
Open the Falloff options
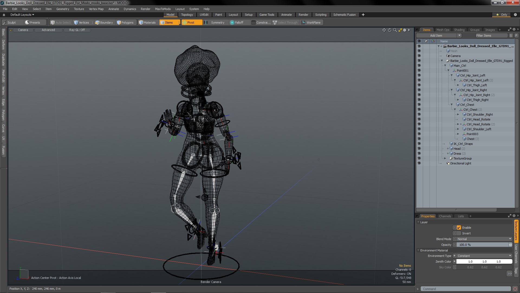pos(237,23)
